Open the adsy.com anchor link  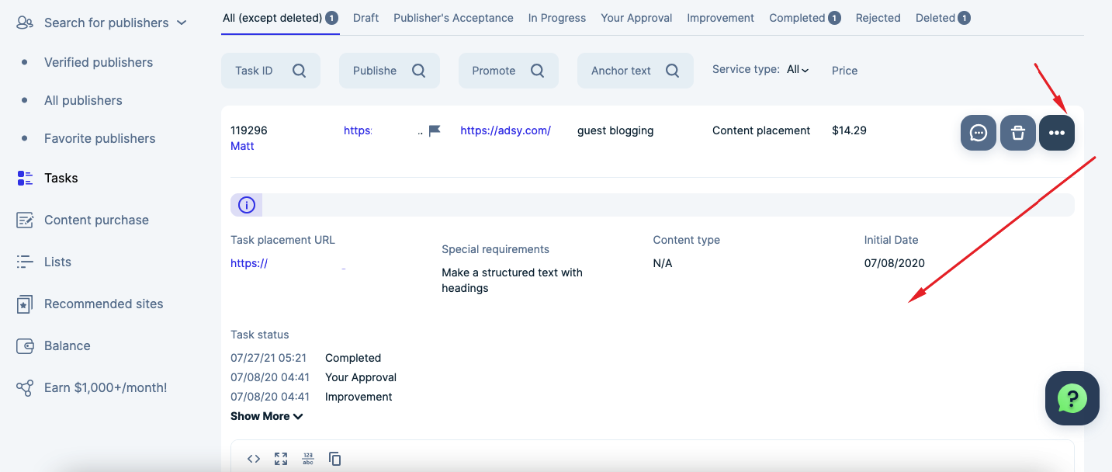[505, 130]
